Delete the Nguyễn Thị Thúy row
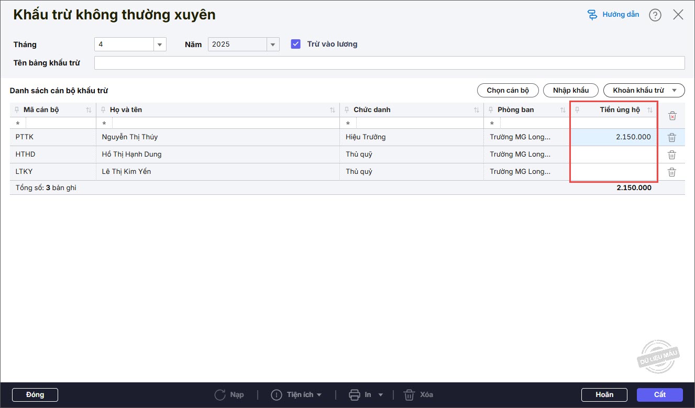This screenshot has height=408, width=695. click(672, 138)
